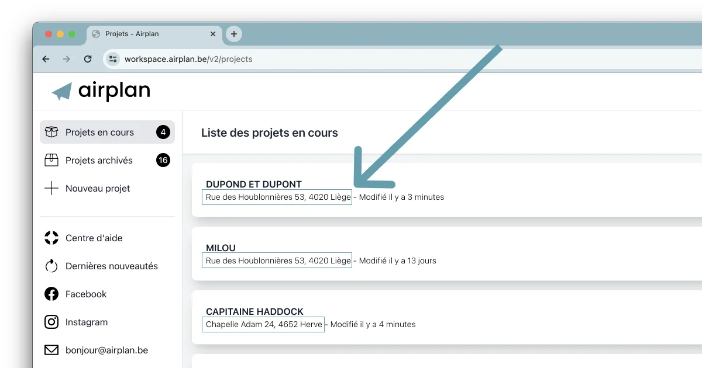Select the Projets - Airplan browser tab

(154, 34)
